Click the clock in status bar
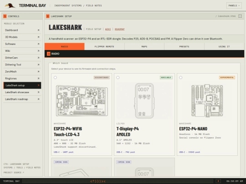Viewport: 246px width, 184px height. (235, 181)
